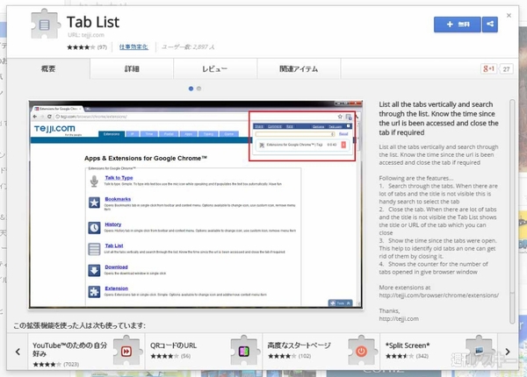Click the http://tejji.com text after Thanks

click(399, 318)
